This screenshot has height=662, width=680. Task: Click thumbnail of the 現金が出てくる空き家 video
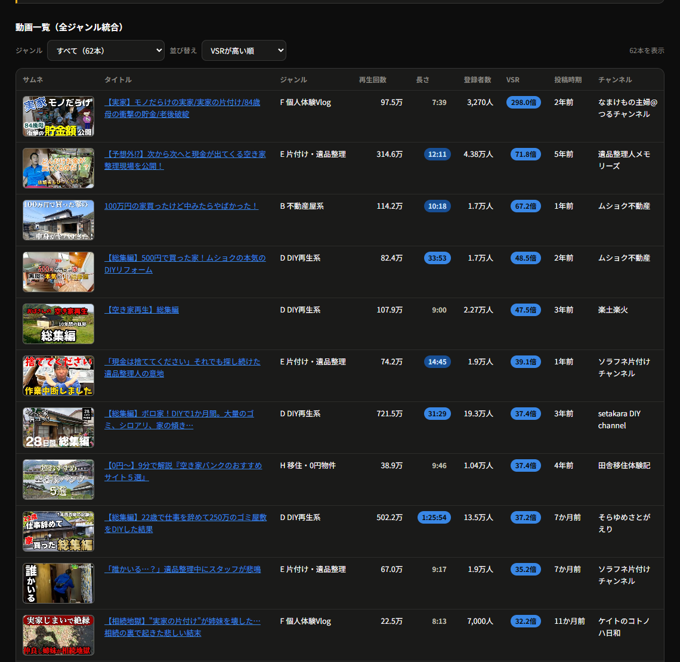58,168
